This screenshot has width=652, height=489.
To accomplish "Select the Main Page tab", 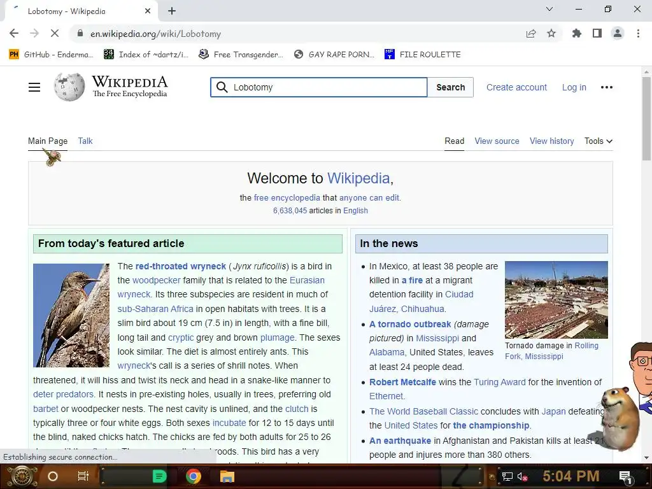I will (47, 141).
